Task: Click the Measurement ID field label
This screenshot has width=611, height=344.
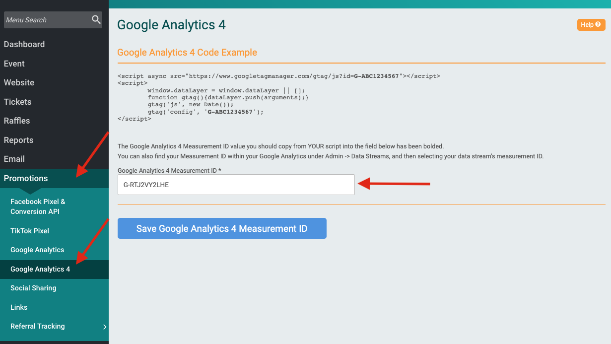Action: tap(169, 170)
